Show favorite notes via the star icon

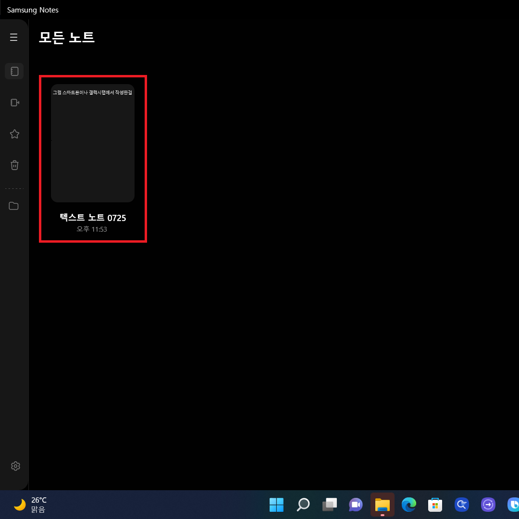coord(14,134)
